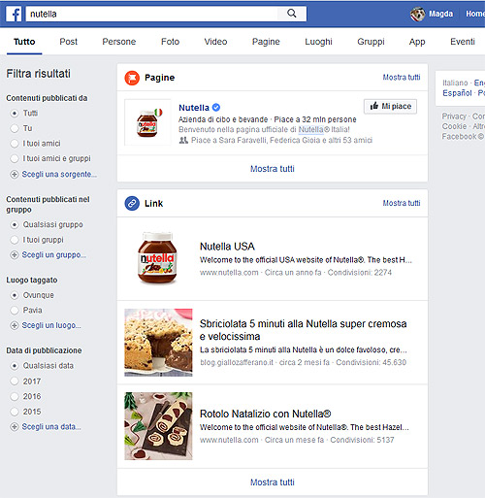Image resolution: width=485 pixels, height=498 pixels.
Task: Click Mostra tutti in Pagine header
Action: click(402, 78)
